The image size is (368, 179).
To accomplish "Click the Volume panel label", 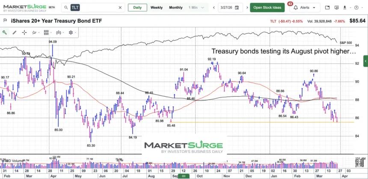I will [x=15, y=161].
